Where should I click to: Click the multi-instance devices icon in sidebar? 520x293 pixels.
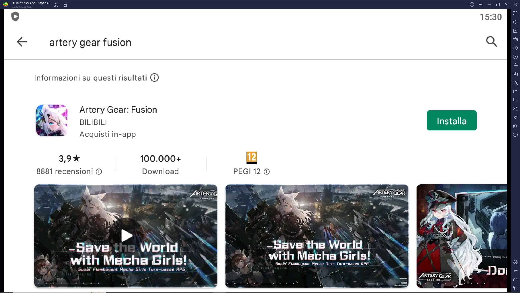(x=515, y=100)
